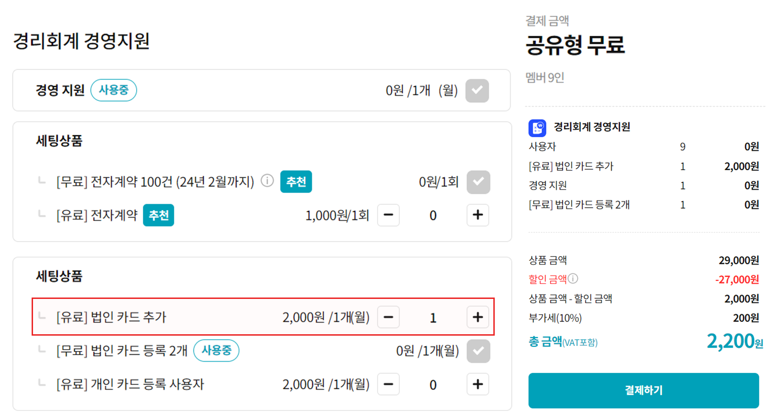Decrease [유료] 전자계약 quantity with minus

[x=388, y=215]
